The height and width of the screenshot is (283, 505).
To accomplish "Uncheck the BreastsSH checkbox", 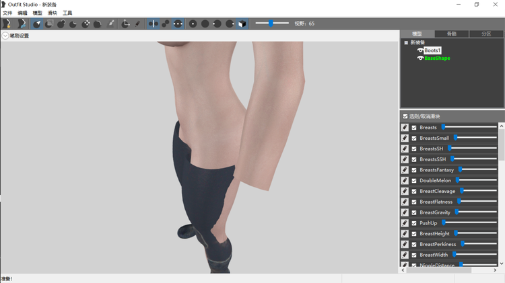I will tap(414, 149).
